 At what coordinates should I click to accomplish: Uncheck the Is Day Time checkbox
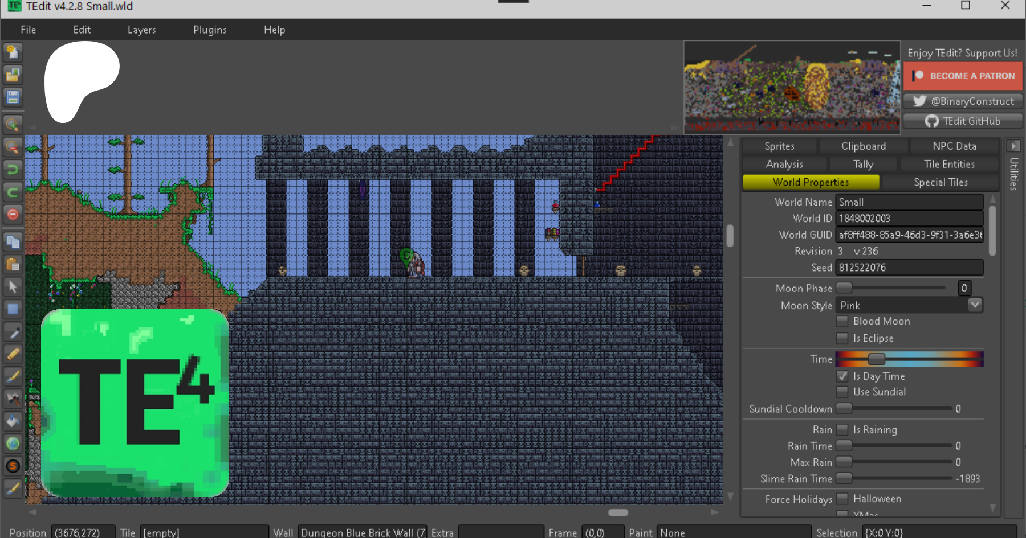842,376
